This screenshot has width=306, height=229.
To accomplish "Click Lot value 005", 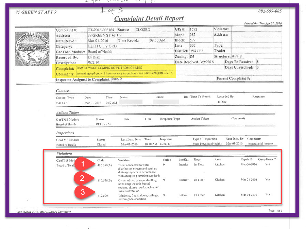I will pyautogui.click(x=192, y=45).
